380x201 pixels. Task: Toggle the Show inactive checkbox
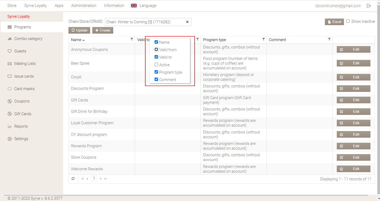point(348,21)
